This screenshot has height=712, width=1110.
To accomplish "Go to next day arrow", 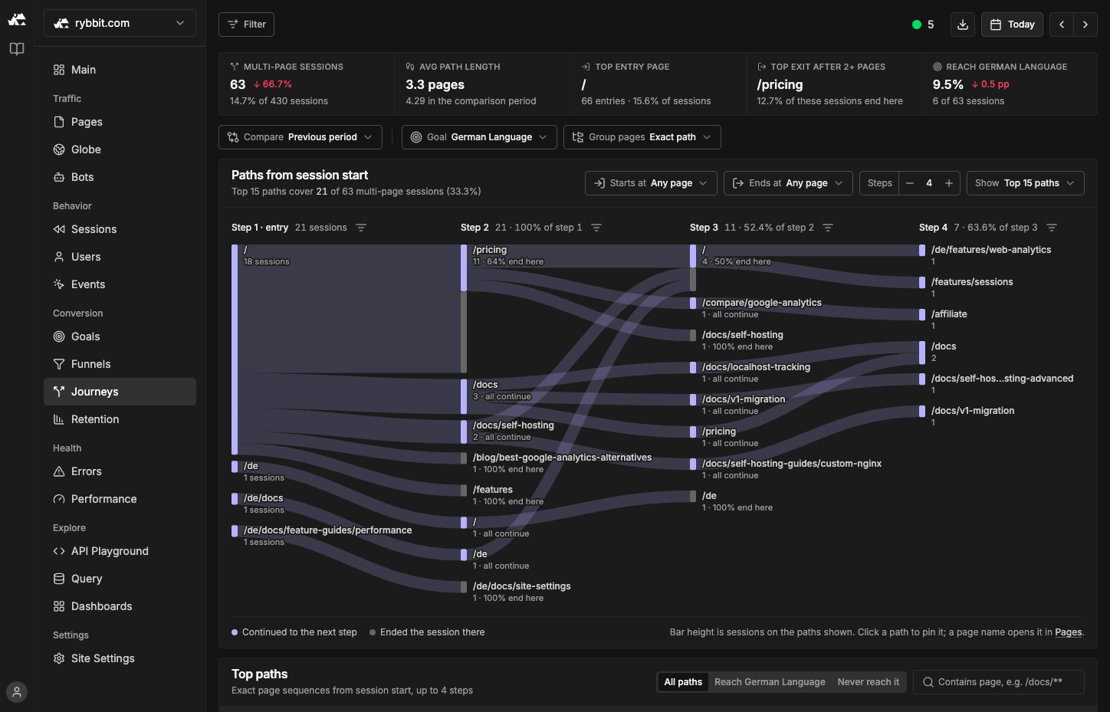I will 1085,25.
